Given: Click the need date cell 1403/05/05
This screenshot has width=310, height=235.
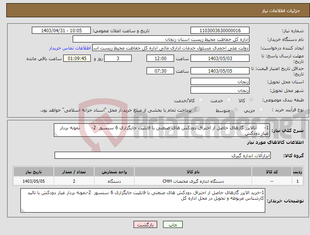Looking at the screenshot, I should 34,181.
